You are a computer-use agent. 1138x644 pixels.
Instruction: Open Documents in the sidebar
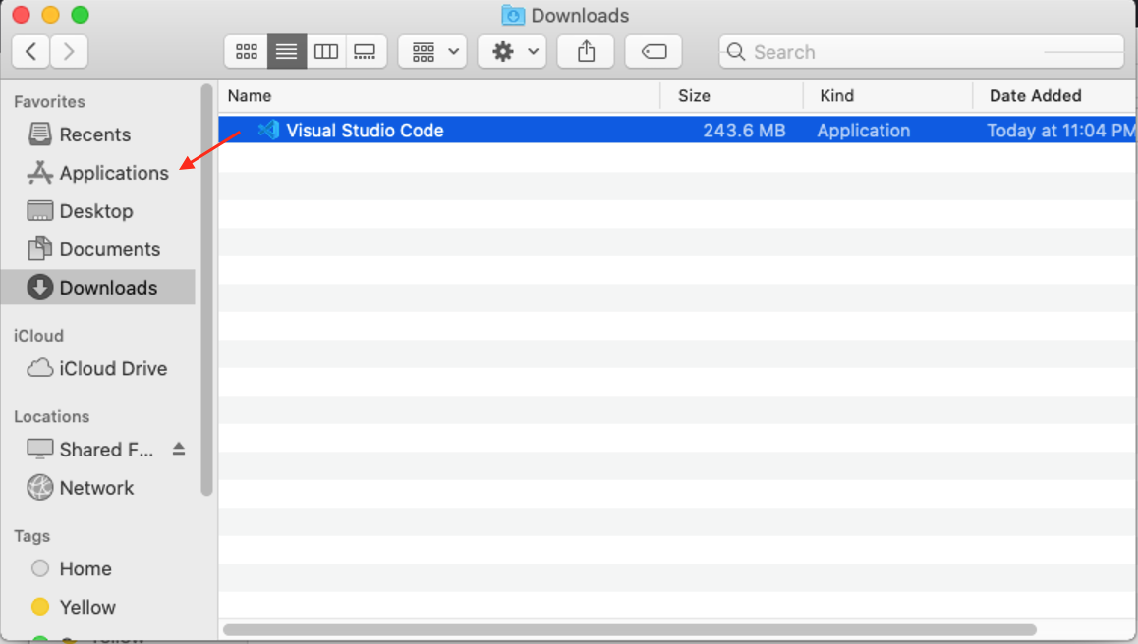tap(98, 249)
